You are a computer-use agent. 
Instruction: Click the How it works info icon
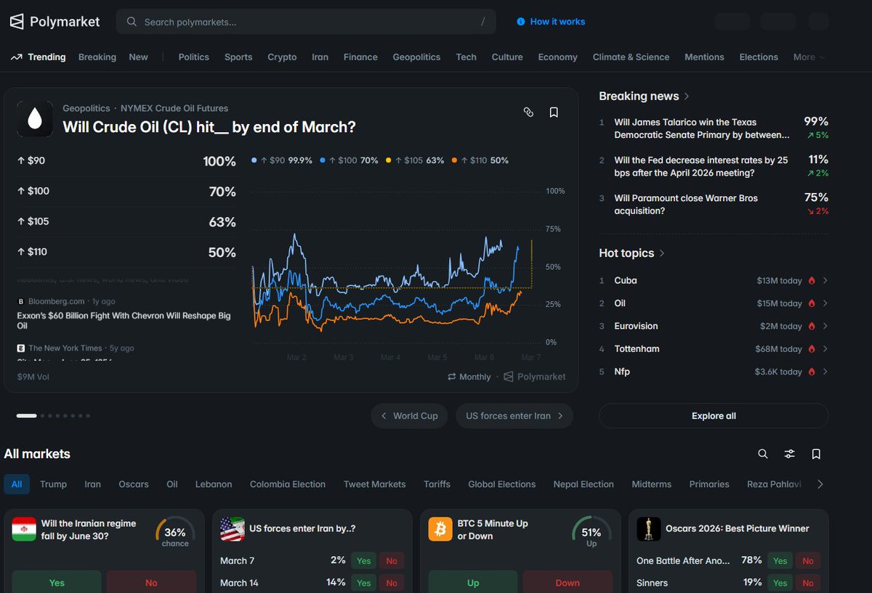click(520, 22)
